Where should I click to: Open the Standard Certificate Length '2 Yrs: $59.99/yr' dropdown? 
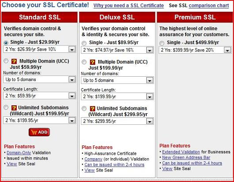click(x=40, y=96)
